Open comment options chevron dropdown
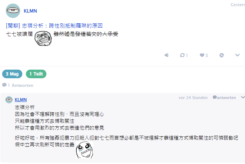This screenshot has width=245, height=164. [x=243, y=97]
